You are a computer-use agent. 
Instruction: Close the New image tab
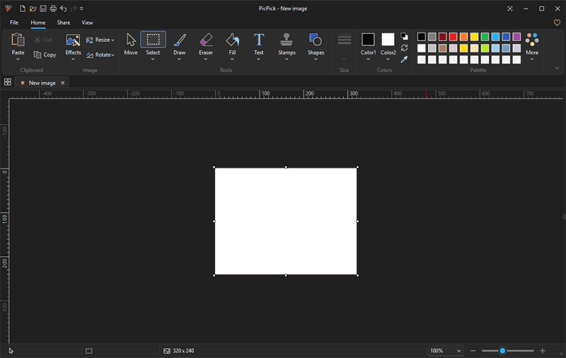63,83
